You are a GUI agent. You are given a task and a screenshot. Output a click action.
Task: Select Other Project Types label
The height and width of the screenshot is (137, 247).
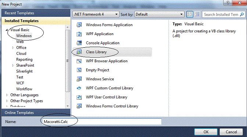click(x=26, y=101)
